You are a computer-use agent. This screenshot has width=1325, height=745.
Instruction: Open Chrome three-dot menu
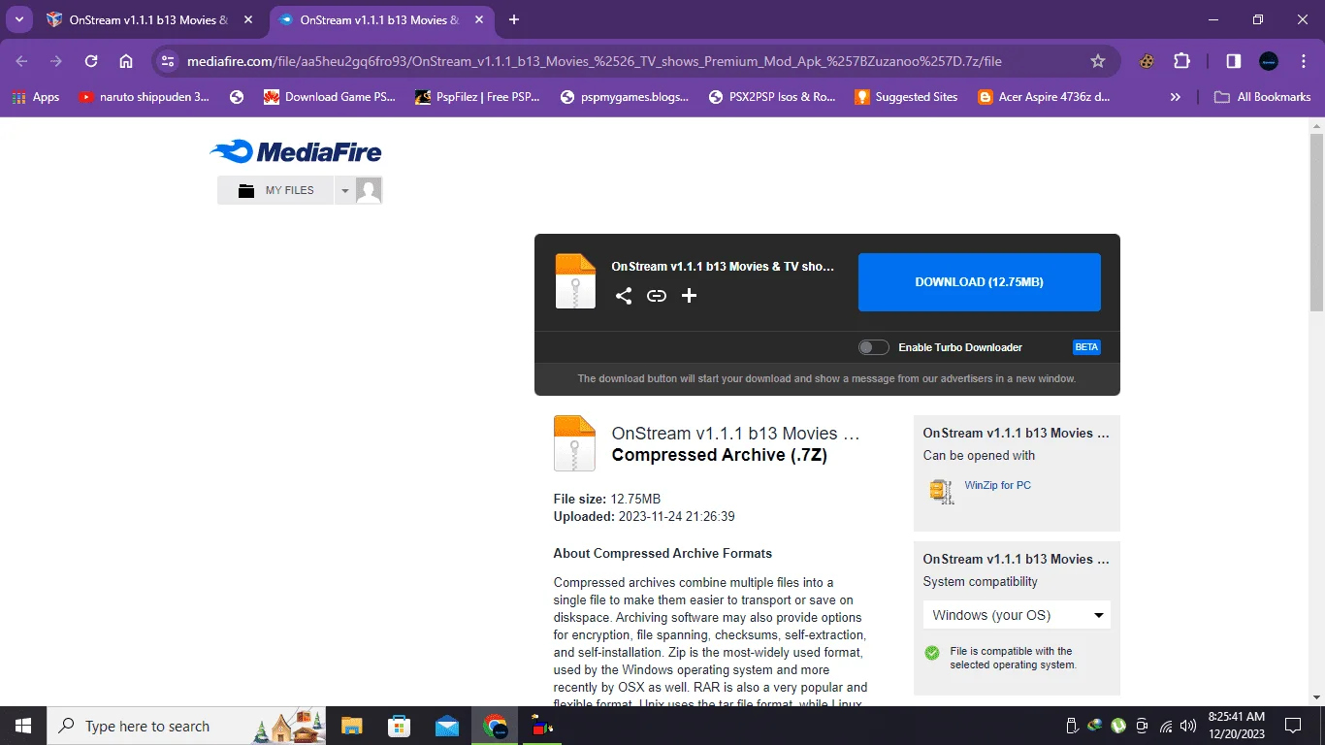click(x=1303, y=61)
